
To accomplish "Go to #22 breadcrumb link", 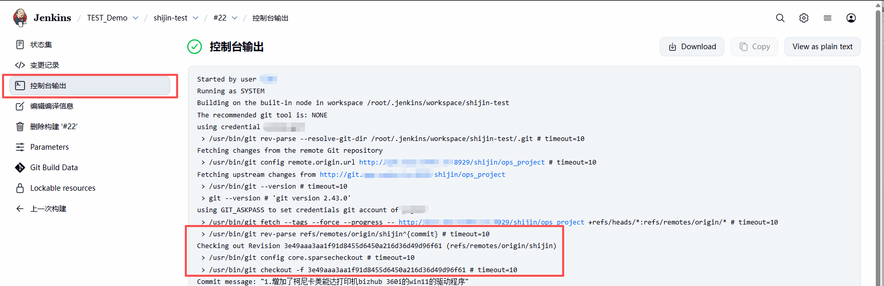I will (x=220, y=18).
